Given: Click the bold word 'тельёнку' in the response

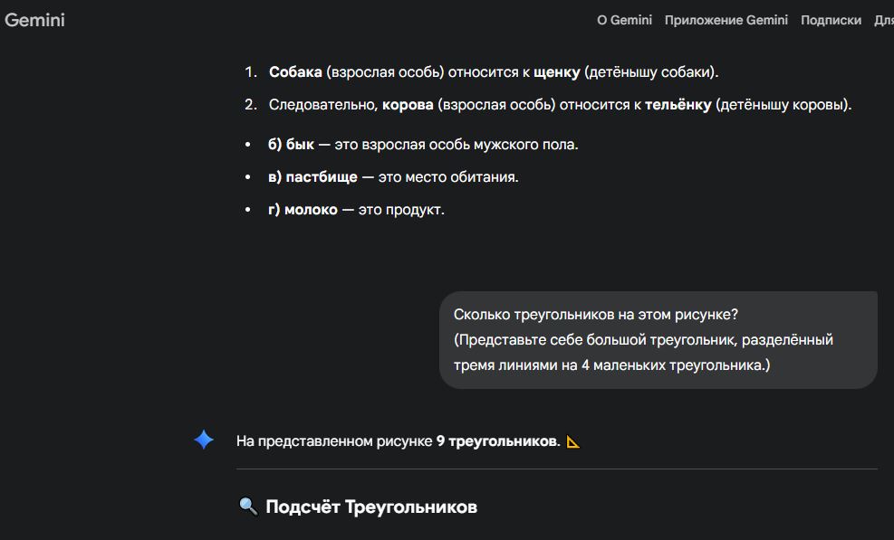Looking at the screenshot, I should tap(678, 105).
